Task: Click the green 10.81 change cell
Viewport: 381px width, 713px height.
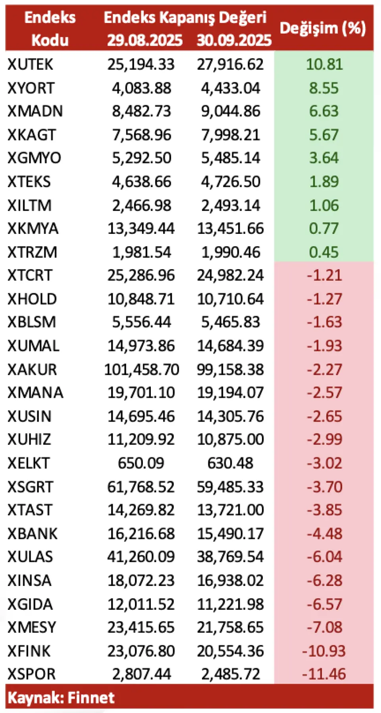Action: coord(324,64)
